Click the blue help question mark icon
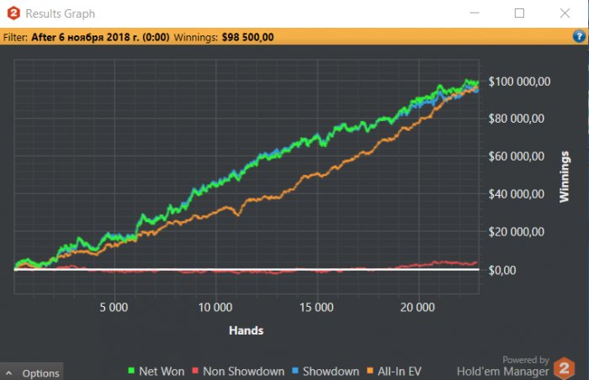 (x=579, y=36)
